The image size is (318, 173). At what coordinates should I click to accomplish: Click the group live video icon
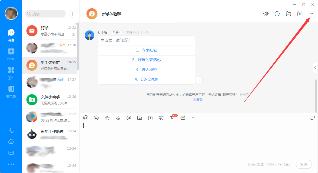(x=300, y=13)
